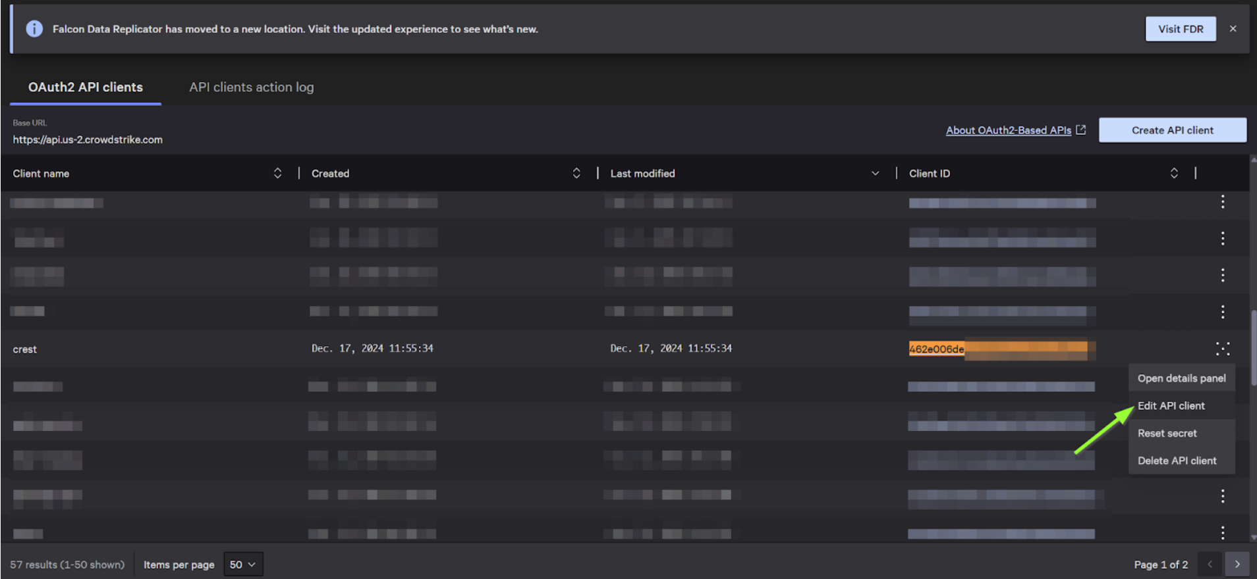This screenshot has width=1257, height=579.
Task: Click the info icon in the banner
Action: (x=34, y=29)
